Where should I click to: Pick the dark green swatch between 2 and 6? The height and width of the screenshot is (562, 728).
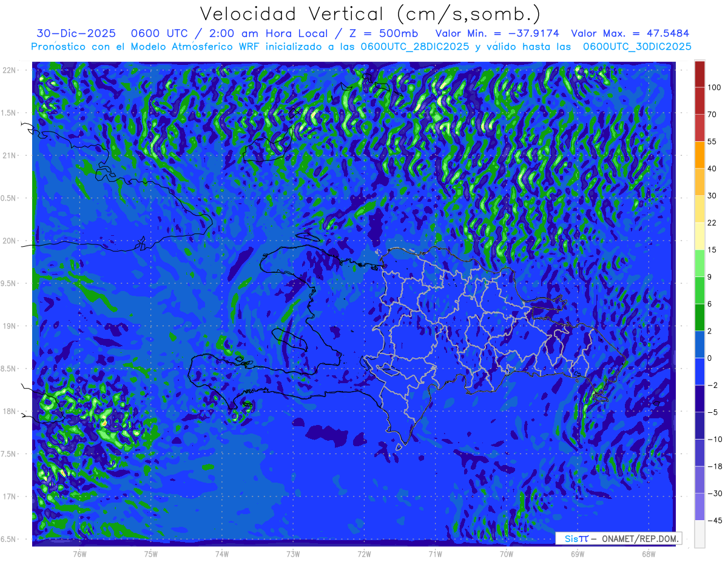coord(699,317)
